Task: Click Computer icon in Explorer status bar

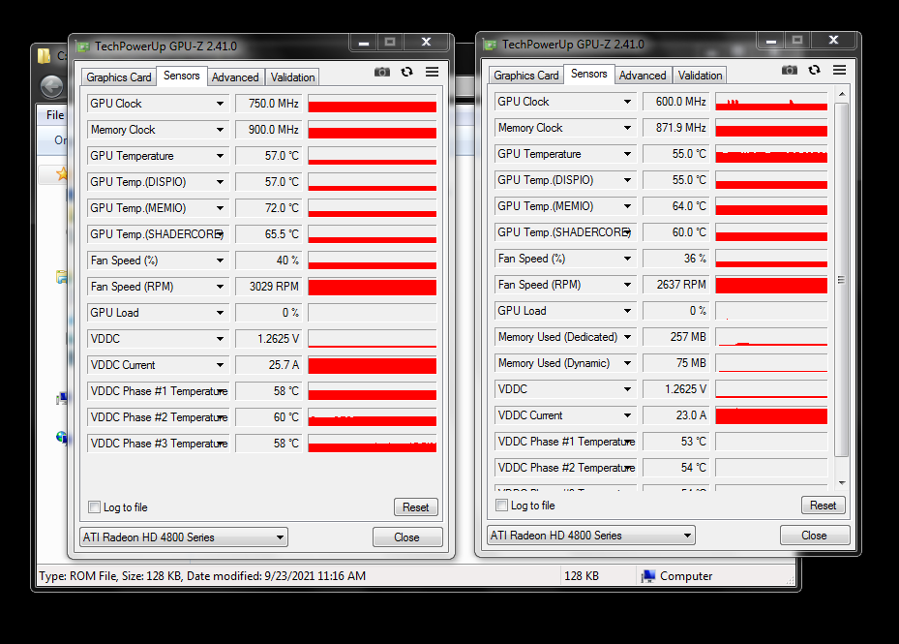Action: coord(647,576)
